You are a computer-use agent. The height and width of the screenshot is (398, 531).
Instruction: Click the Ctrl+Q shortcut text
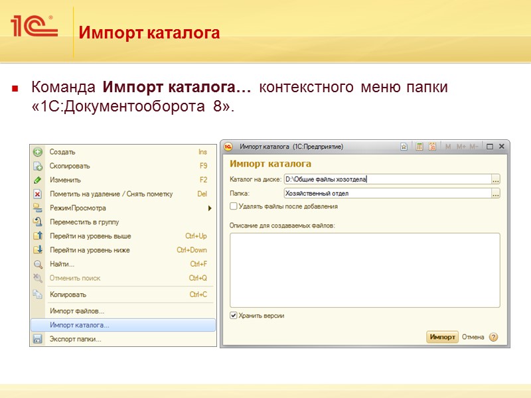click(x=198, y=278)
